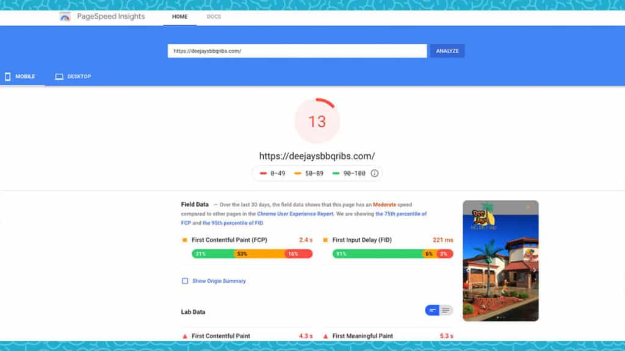Click the FID distribution bar
The image size is (625, 351).
392,254
